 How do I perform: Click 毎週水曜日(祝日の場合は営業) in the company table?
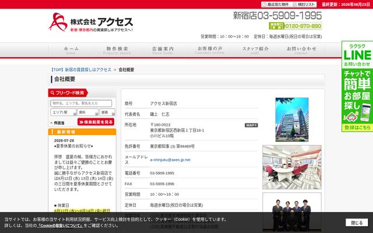pyautogui.click(x=176, y=205)
